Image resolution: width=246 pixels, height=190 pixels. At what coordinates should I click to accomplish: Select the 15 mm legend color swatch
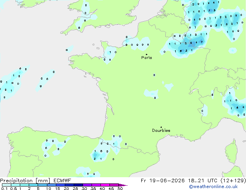tap(61, 185)
